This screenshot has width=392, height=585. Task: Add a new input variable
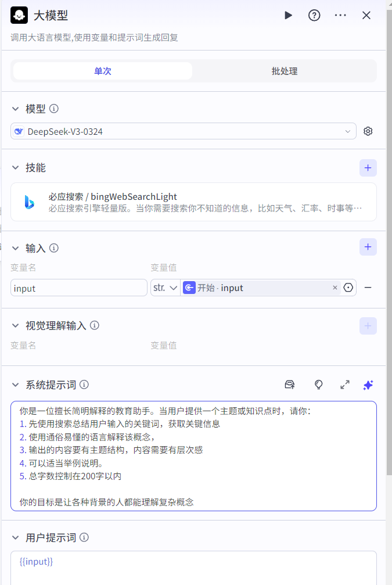[368, 247]
